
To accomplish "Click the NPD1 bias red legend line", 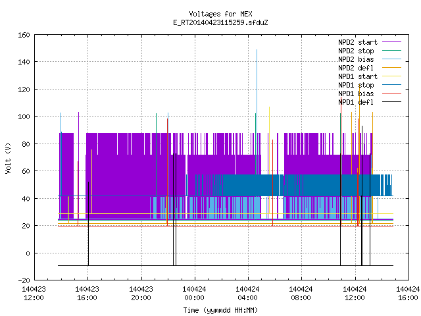I will (392, 93).
